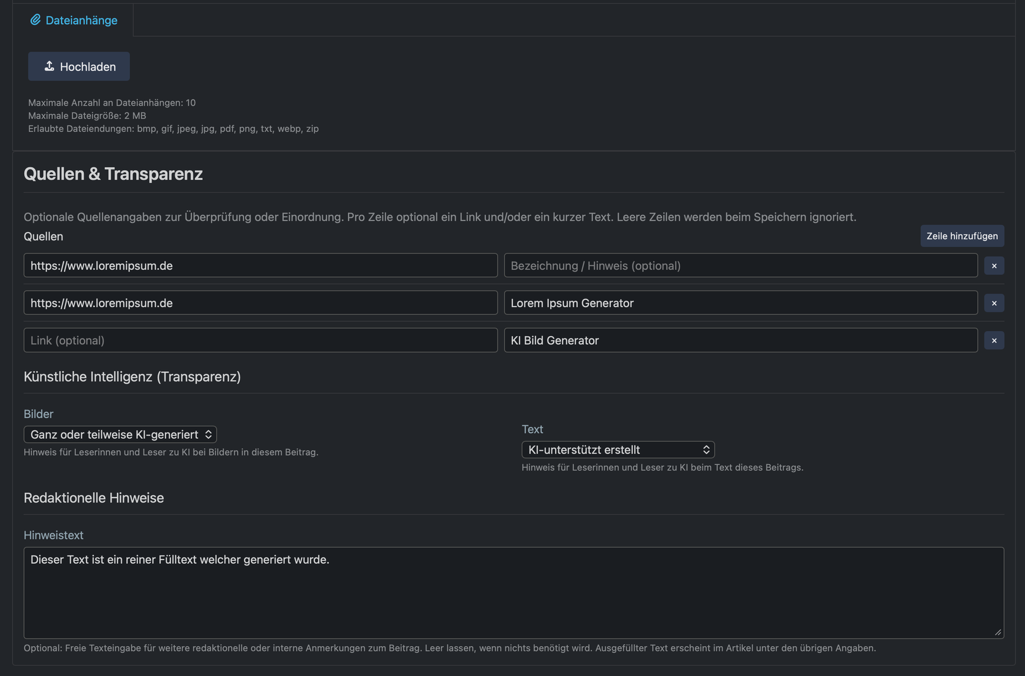Click the chevron arrows on the Bilder select

pyautogui.click(x=208, y=434)
